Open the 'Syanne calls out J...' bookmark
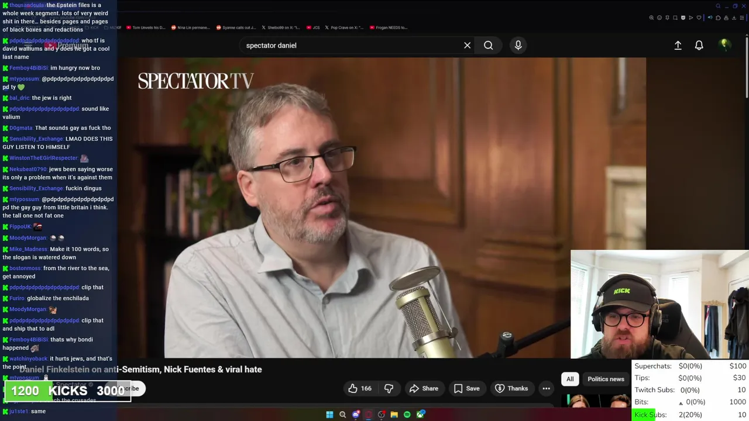 point(236,27)
